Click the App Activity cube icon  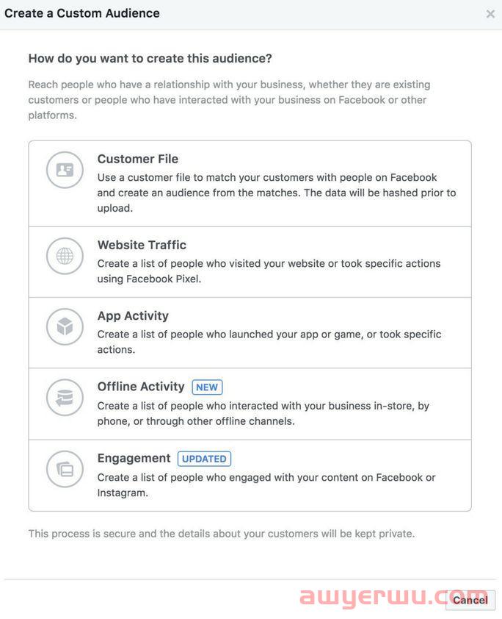point(65,327)
